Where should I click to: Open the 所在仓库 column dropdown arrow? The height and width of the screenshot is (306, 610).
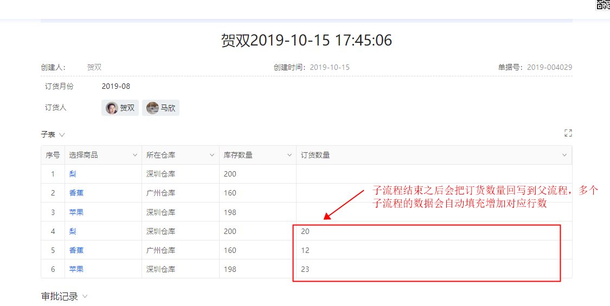(x=212, y=155)
